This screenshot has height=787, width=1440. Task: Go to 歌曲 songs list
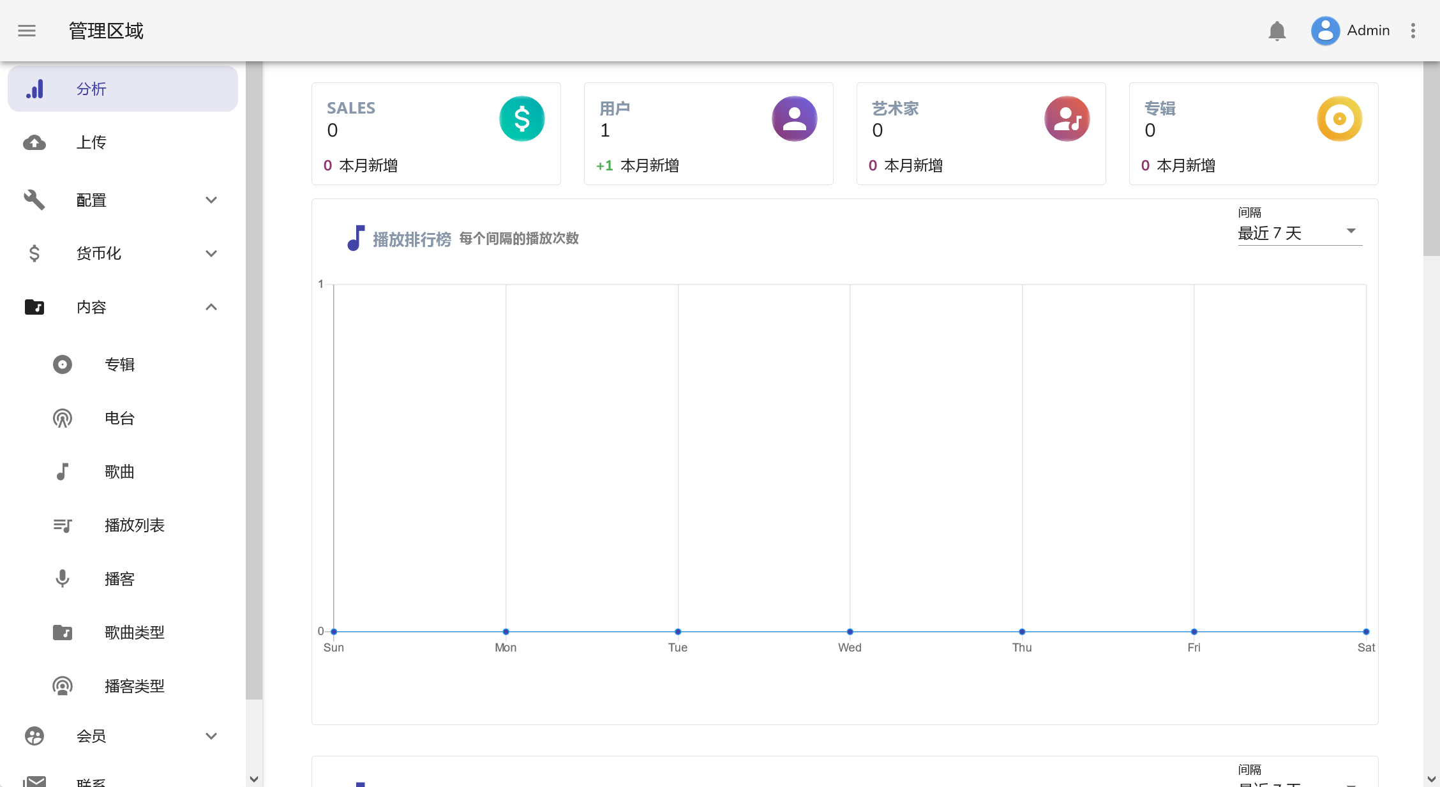[119, 472]
